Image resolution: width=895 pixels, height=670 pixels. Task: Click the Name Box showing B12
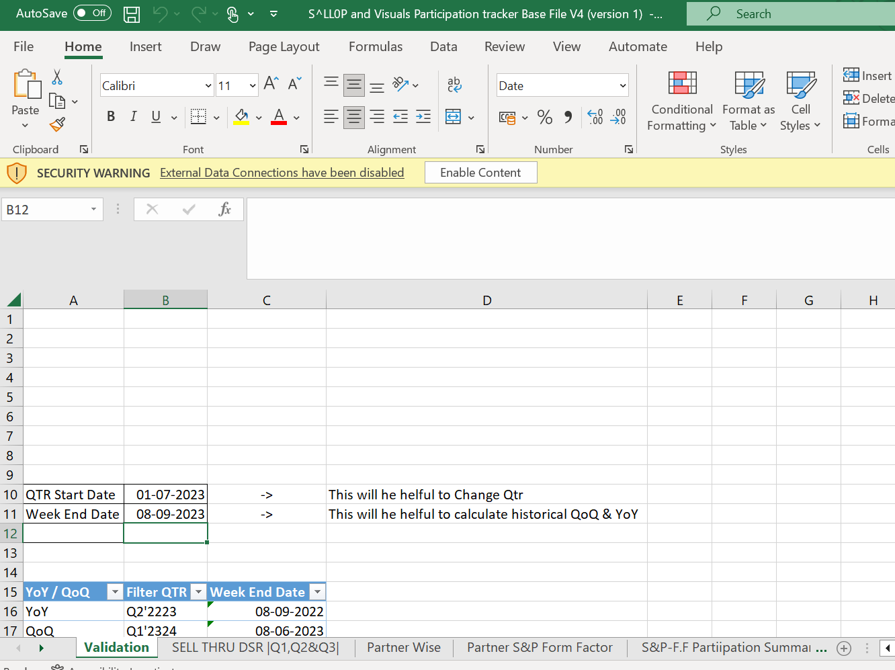point(46,210)
